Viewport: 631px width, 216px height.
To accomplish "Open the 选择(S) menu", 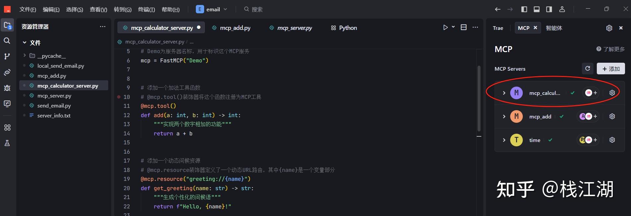I will (75, 9).
